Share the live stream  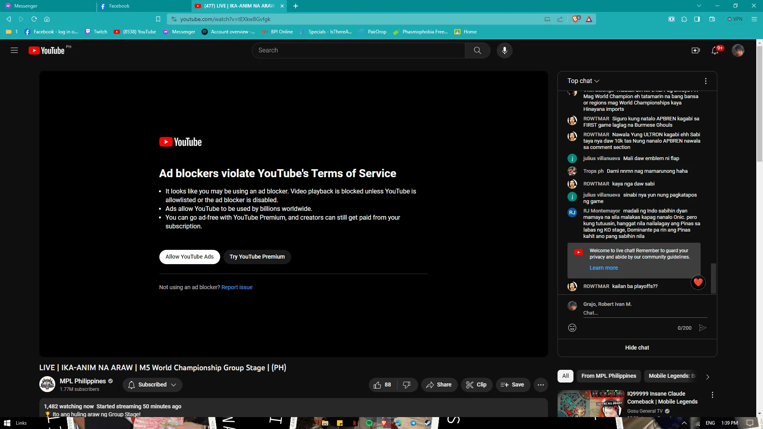pyautogui.click(x=439, y=385)
